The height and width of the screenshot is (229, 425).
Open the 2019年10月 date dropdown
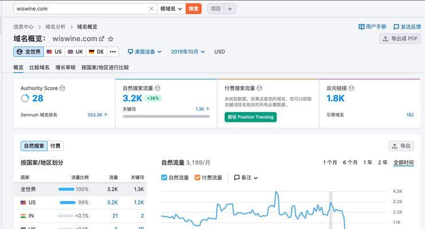click(188, 52)
